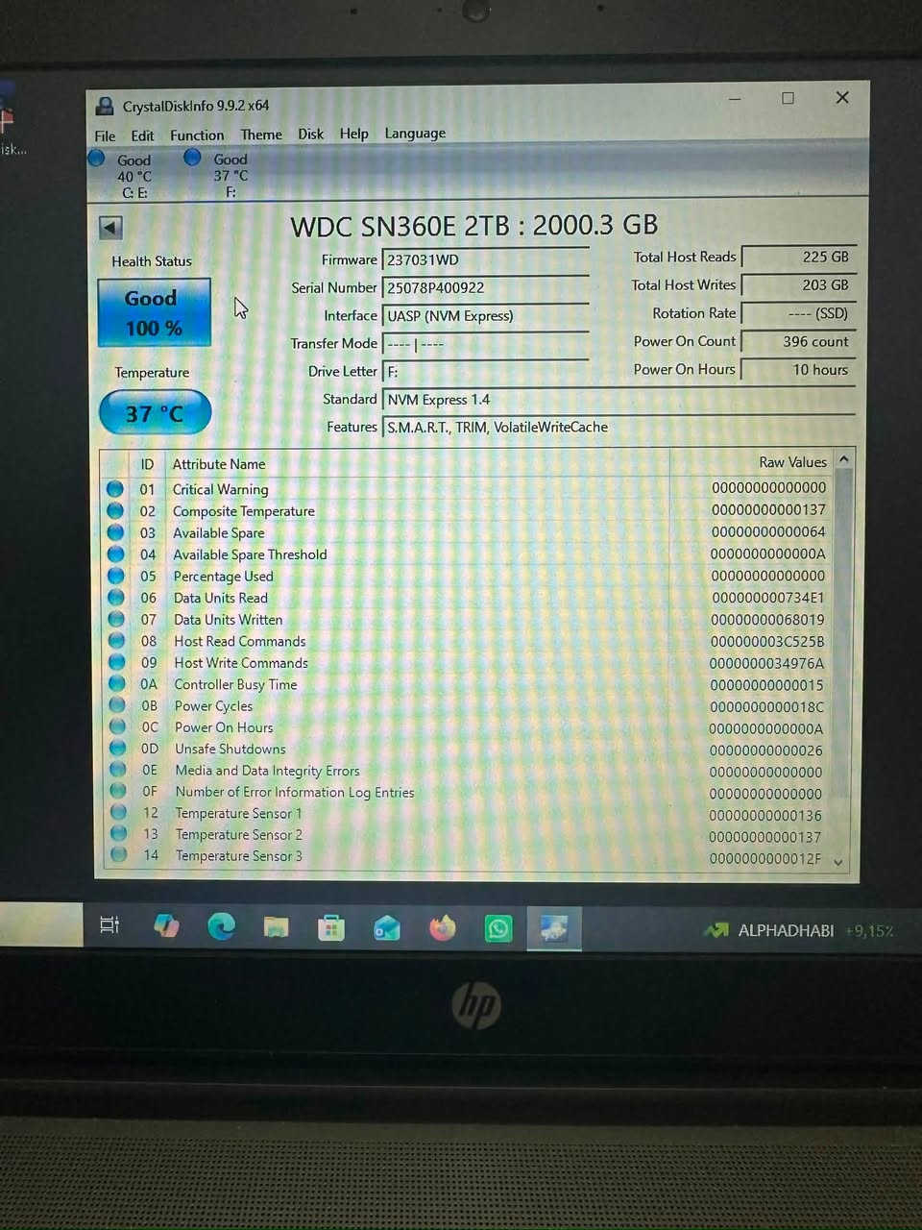Open the Language menu
Screen dimensions: 922x1230
pos(415,134)
